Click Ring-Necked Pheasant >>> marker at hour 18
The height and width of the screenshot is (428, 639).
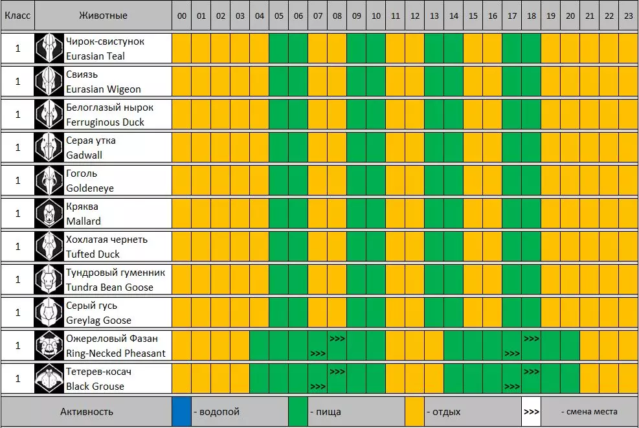coord(532,339)
